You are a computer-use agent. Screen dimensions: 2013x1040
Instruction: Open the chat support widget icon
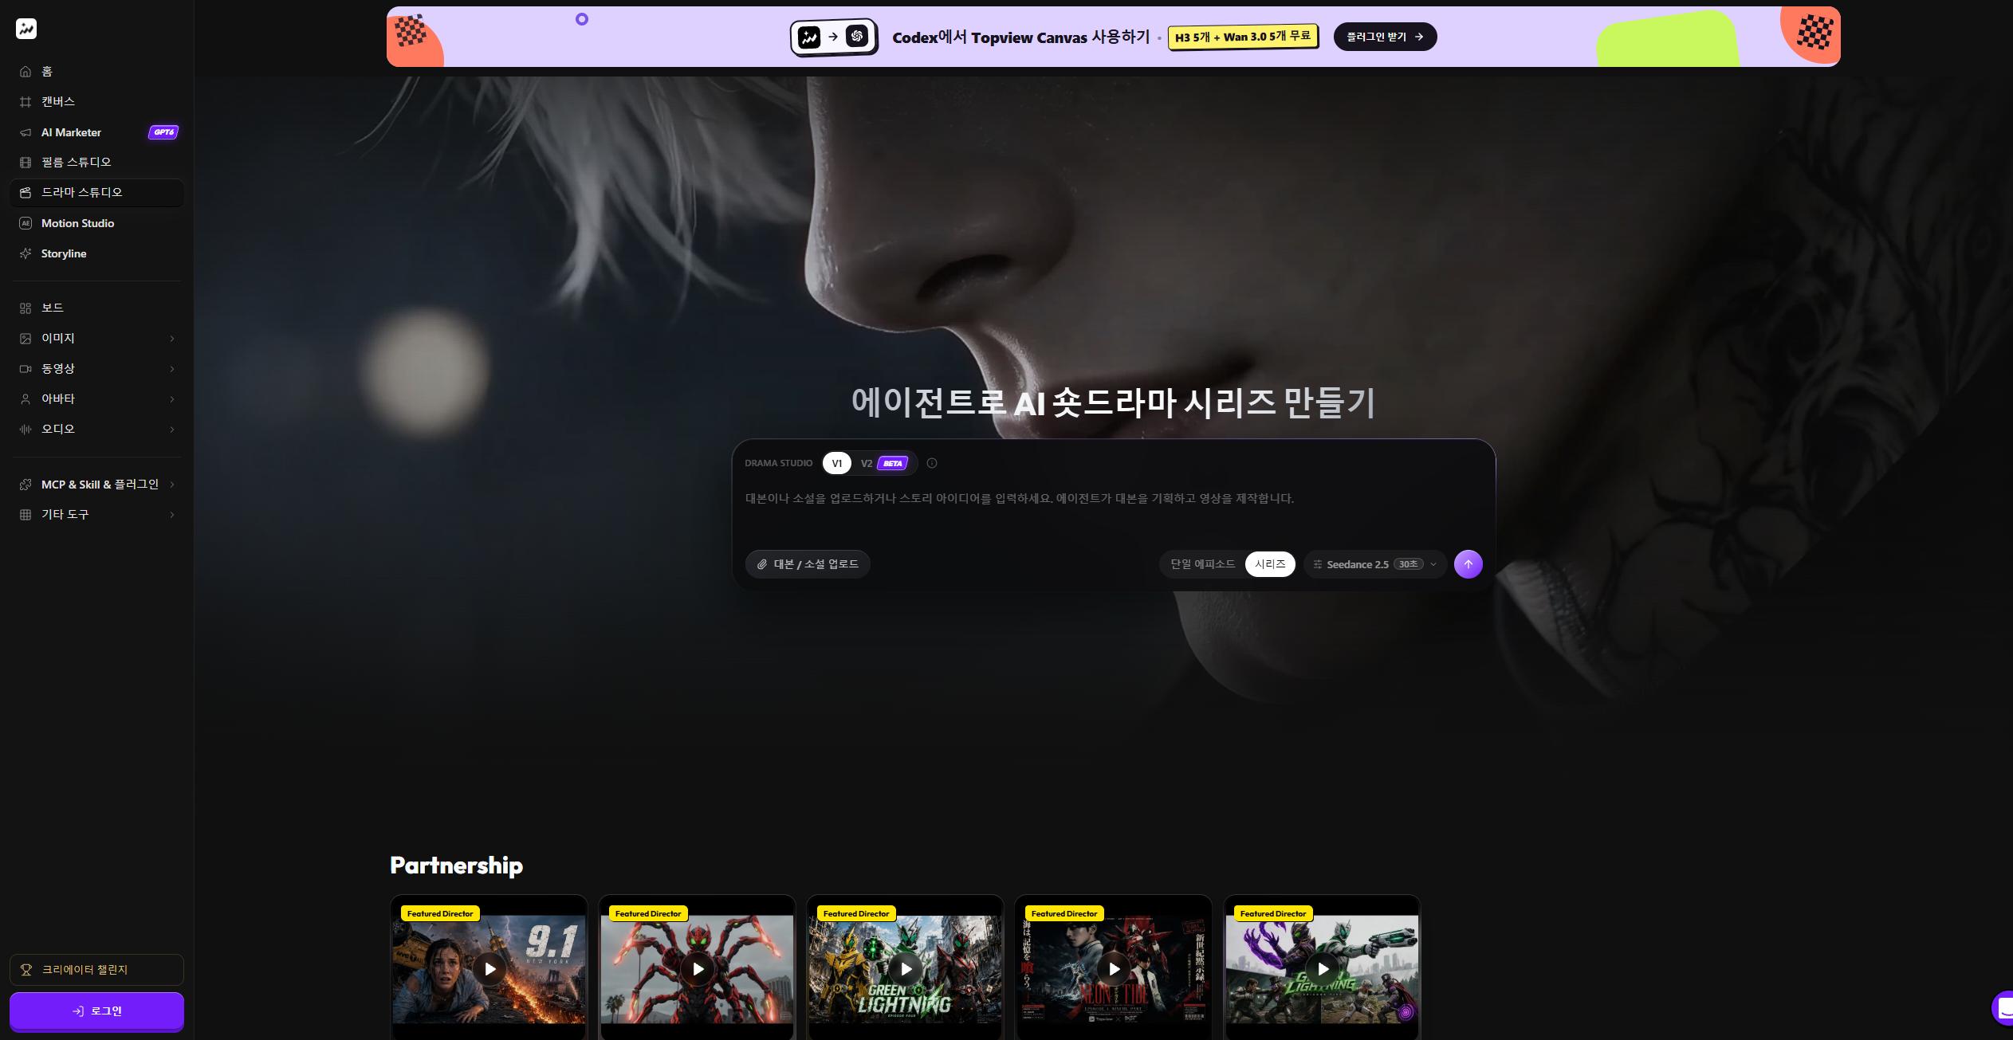[x=2003, y=1007]
